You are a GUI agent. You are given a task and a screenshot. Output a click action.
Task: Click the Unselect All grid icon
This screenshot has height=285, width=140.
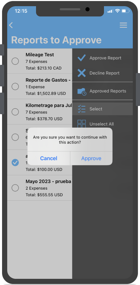click(x=82, y=124)
